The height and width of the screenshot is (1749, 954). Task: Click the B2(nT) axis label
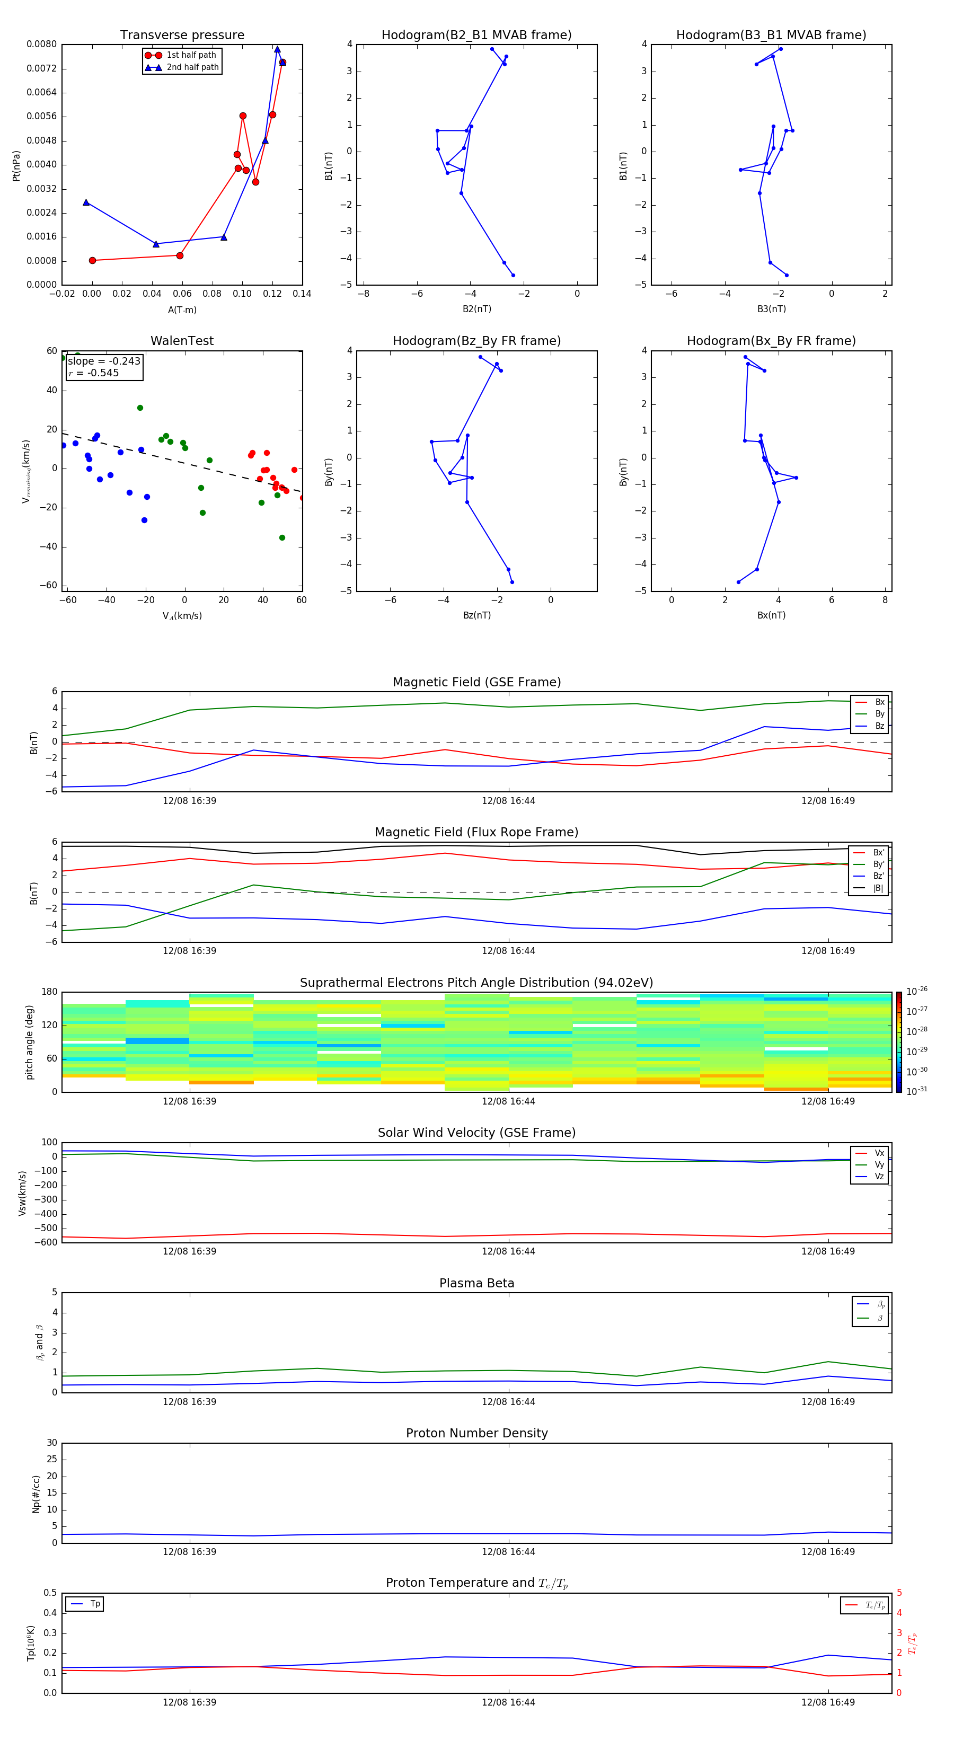pyautogui.click(x=476, y=309)
